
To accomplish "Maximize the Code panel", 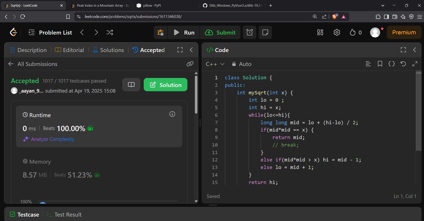I will [404, 50].
